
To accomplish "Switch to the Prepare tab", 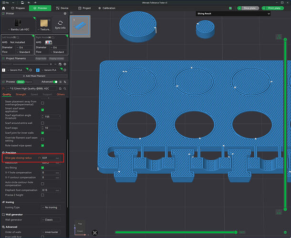I will (x=18, y=8).
